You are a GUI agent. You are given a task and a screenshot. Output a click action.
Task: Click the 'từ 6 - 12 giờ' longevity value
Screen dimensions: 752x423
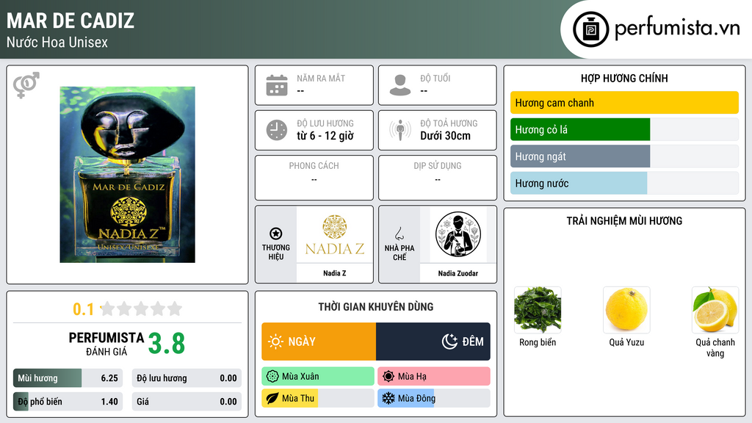325,136
